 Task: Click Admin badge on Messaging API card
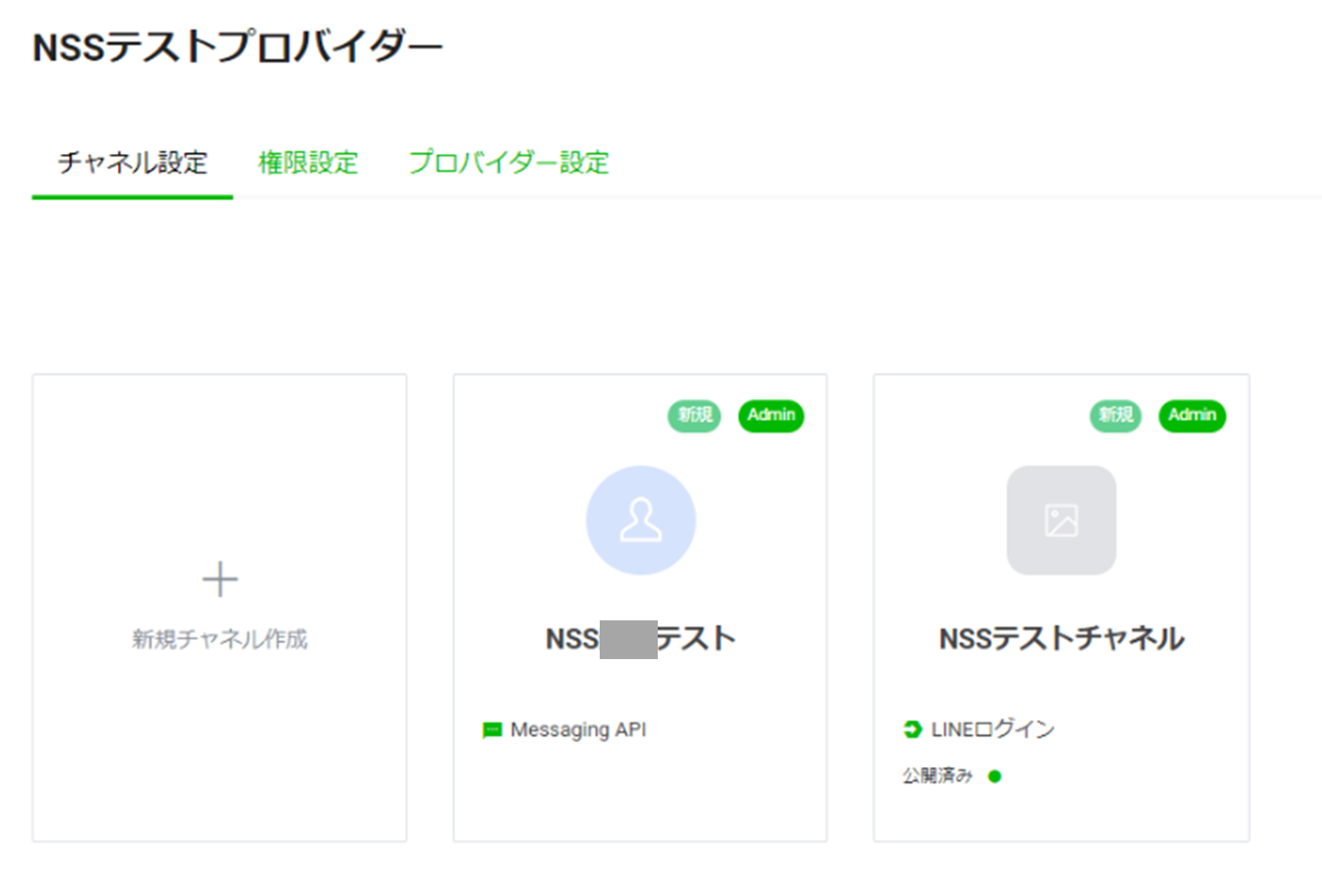[771, 416]
